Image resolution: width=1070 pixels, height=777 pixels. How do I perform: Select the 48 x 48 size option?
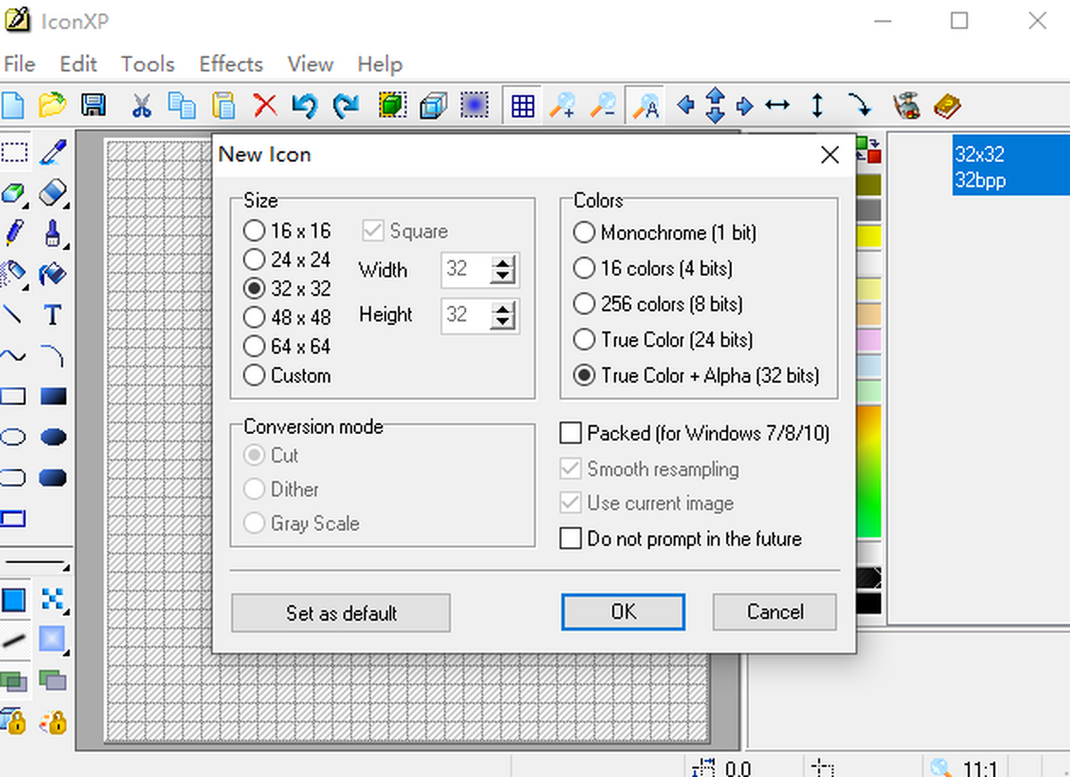(x=255, y=317)
